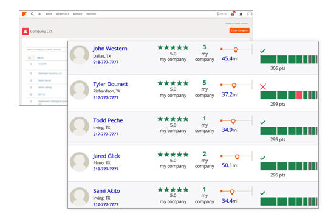Open the select-all checkbox dropdown in table header
This screenshot has height=219, width=328.
pos(30,58)
